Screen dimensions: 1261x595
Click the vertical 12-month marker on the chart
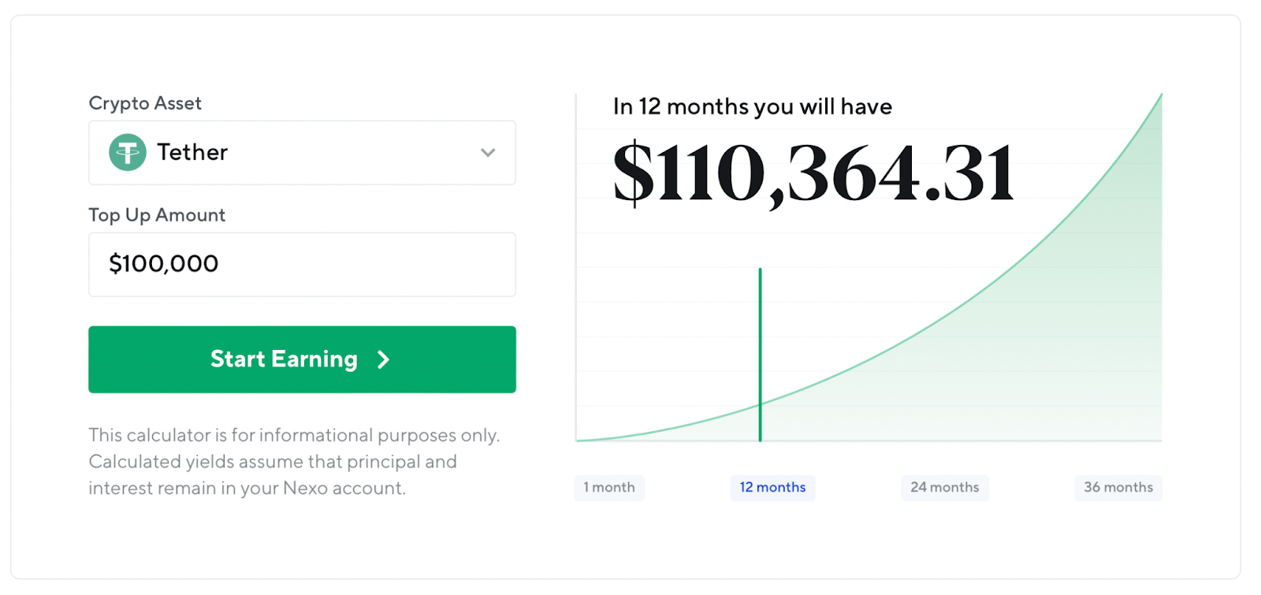point(760,355)
